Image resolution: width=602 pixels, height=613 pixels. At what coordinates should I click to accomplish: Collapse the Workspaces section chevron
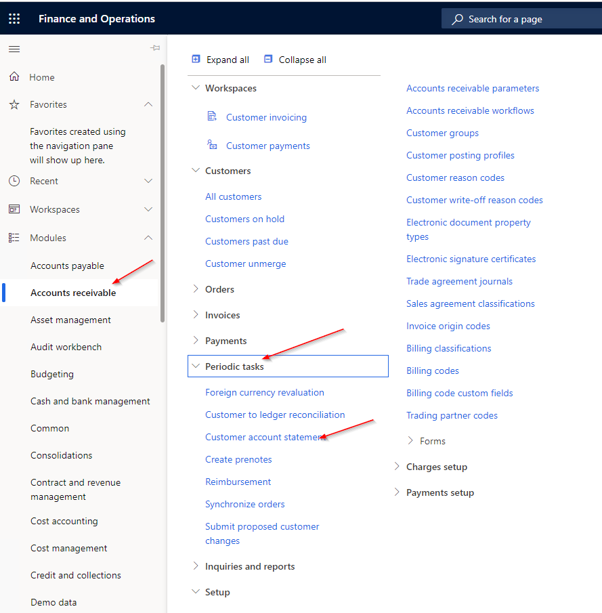(196, 87)
